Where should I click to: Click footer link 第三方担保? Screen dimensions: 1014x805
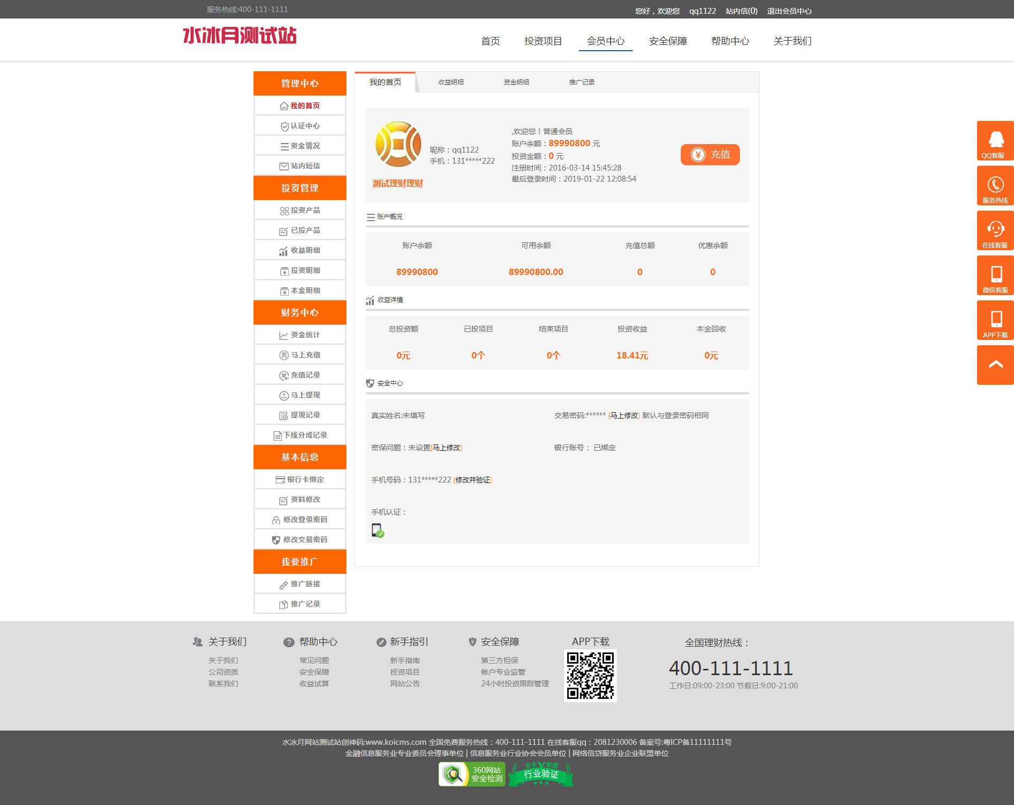500,660
